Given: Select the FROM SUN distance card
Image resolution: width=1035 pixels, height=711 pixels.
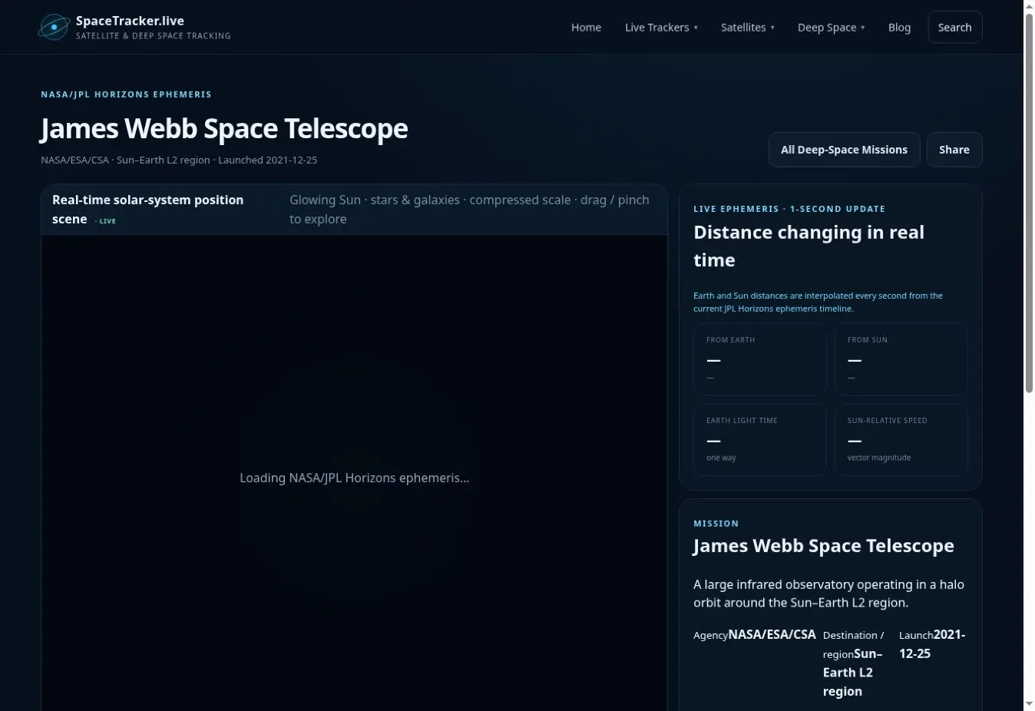Looking at the screenshot, I should (x=901, y=359).
